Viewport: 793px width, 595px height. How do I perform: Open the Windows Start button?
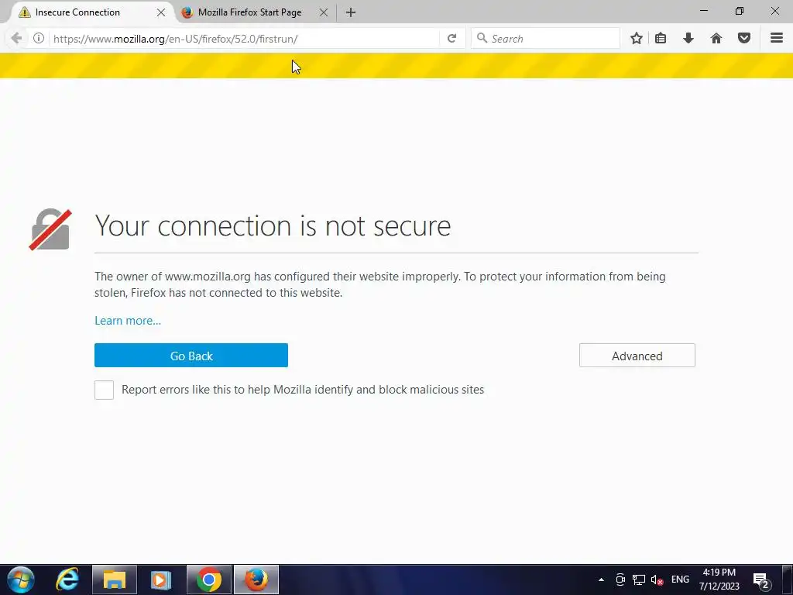[21, 580]
